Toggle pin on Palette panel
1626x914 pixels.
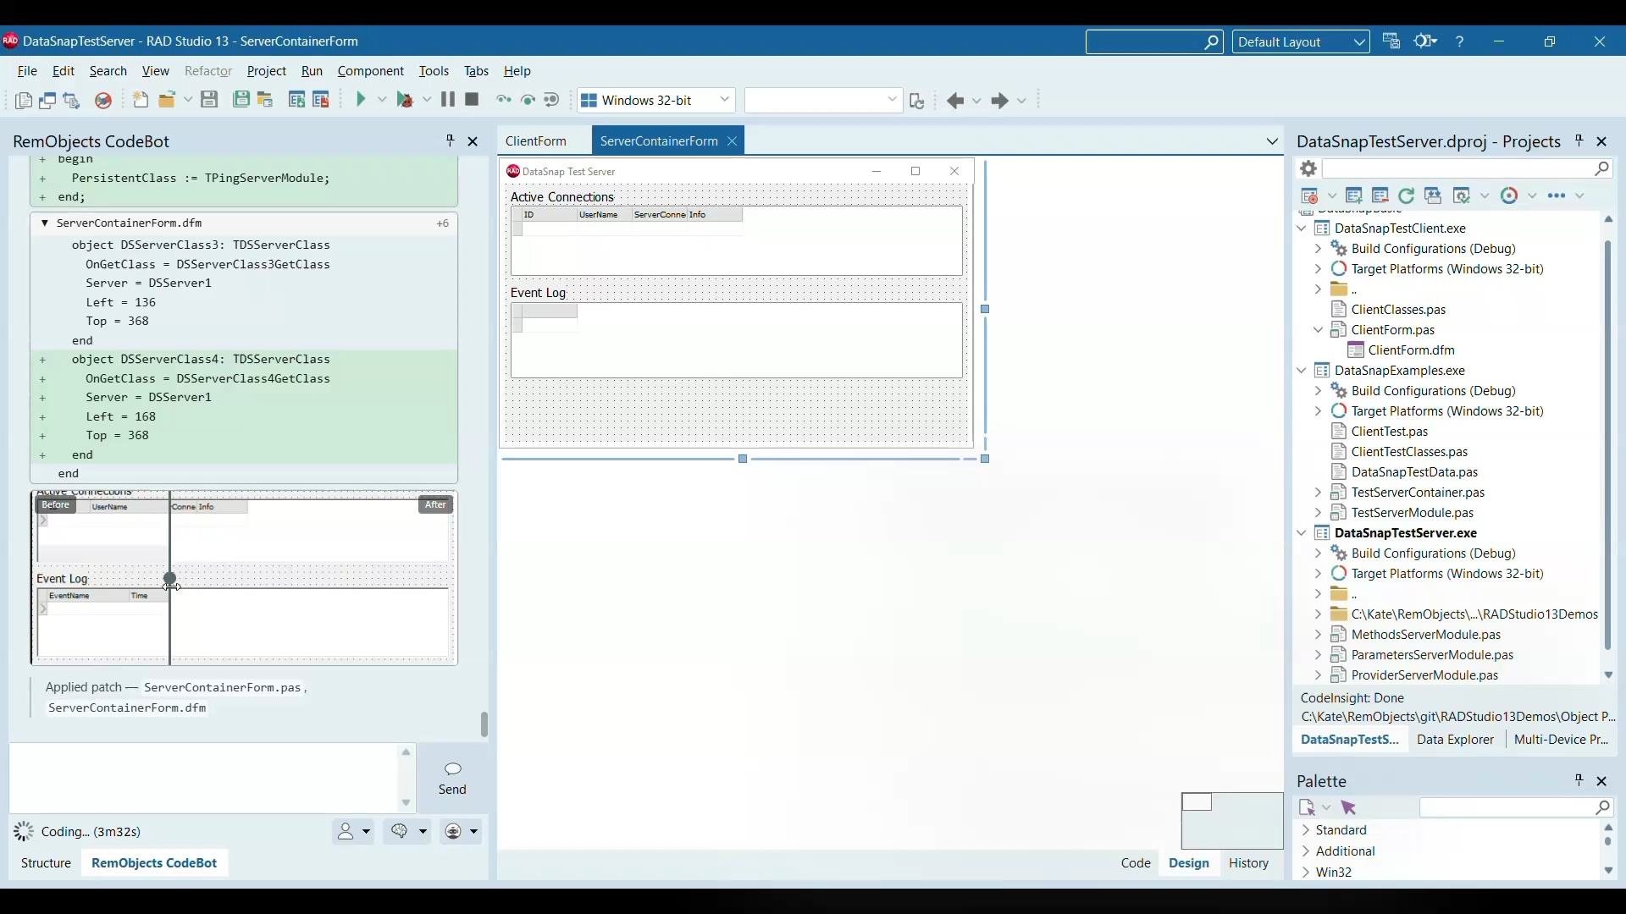pos(1579,780)
